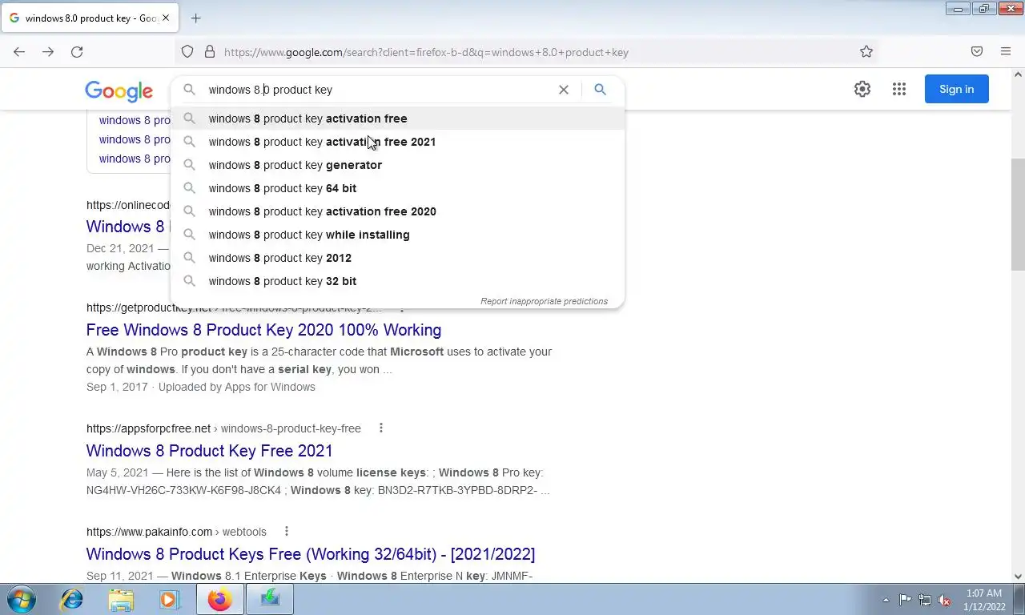
Task: Click the page vertical scrollbar thumb
Action: (x=1018, y=215)
